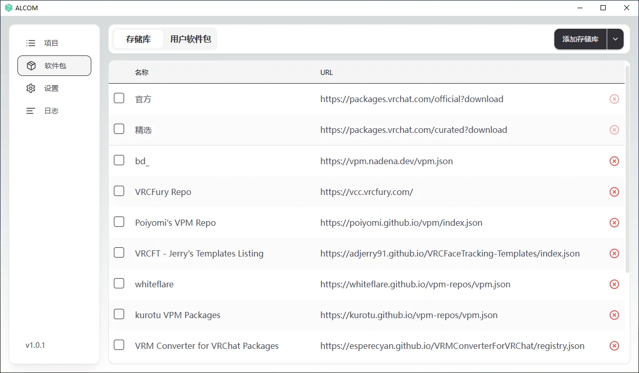Expand dropdown arrow beside 添加存储库

click(615, 39)
